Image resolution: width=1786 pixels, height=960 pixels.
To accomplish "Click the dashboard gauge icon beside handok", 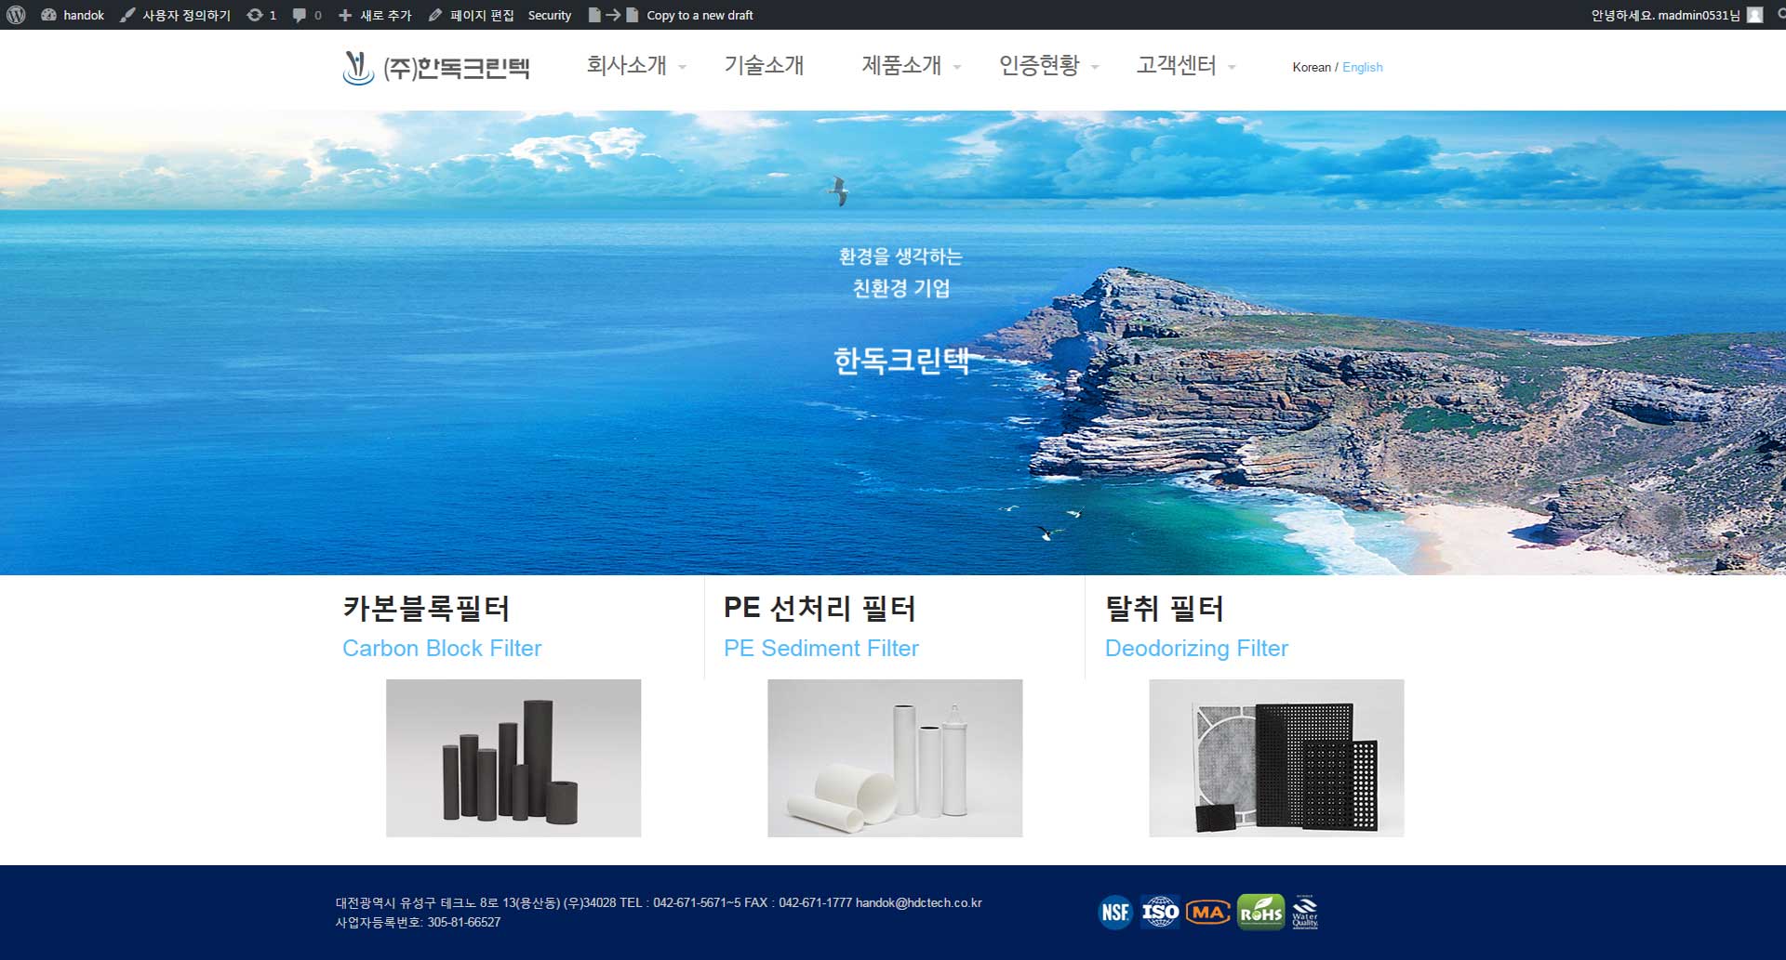I will 48,15.
